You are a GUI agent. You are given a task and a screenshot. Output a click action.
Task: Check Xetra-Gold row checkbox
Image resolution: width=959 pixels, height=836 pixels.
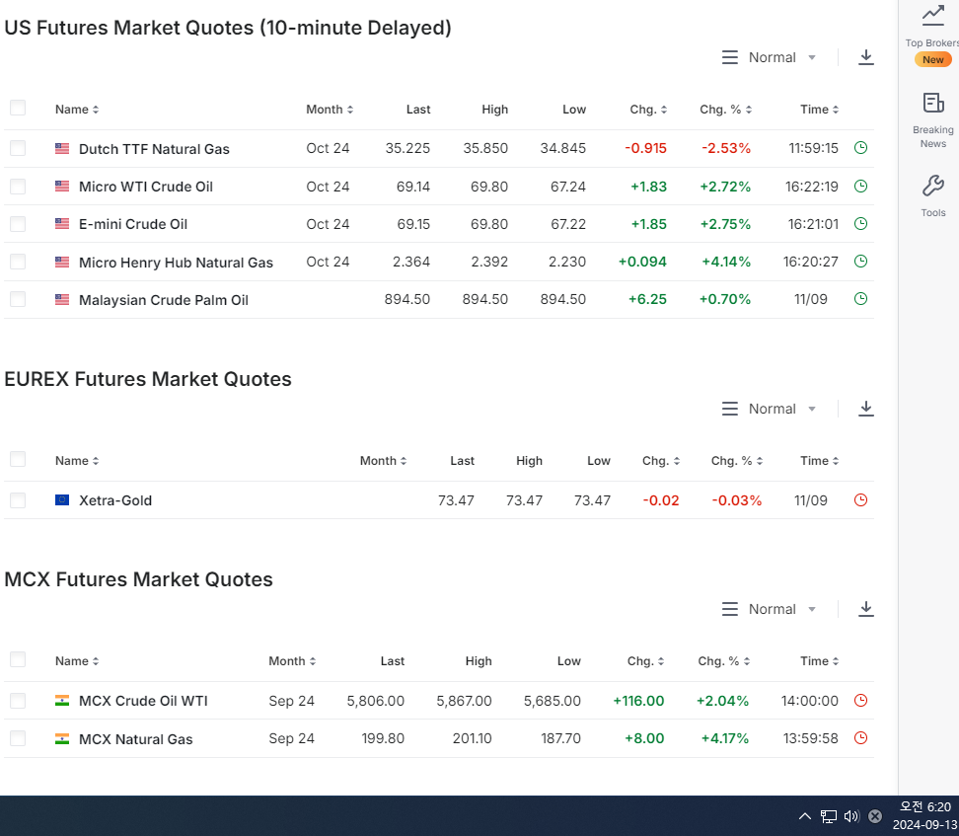[18, 500]
